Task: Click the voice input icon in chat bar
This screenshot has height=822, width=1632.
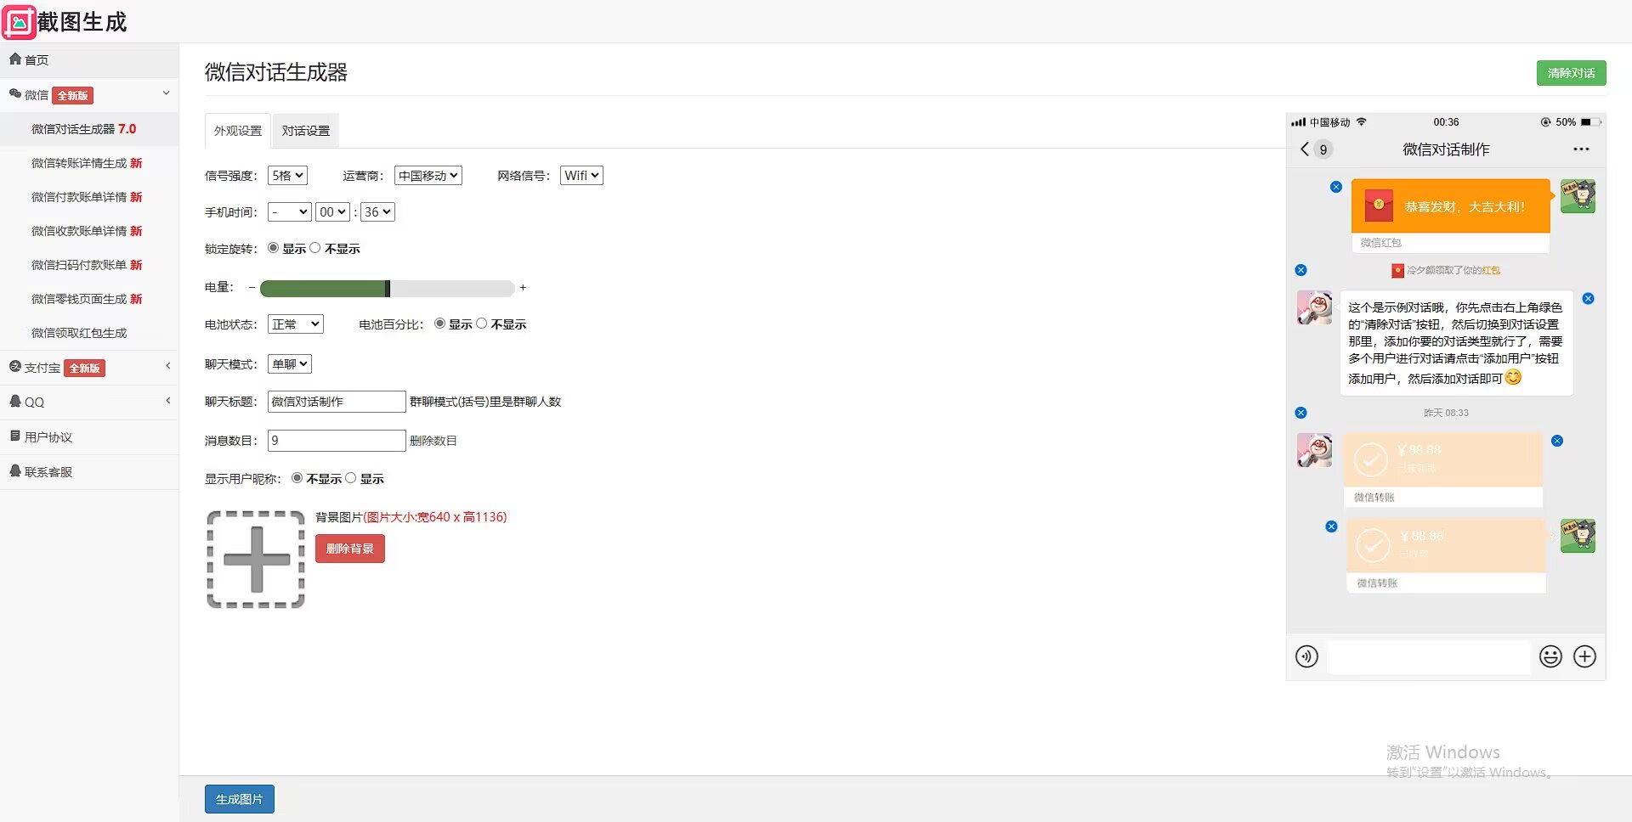Action: pos(1306,656)
